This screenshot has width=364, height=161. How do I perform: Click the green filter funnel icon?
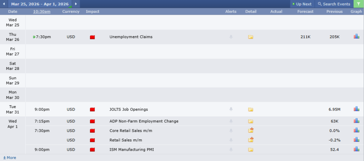[359, 4]
